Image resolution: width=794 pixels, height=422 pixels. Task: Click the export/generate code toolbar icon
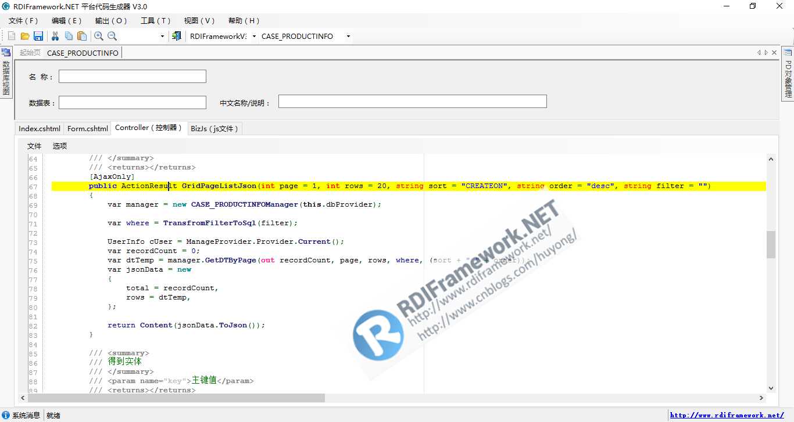pos(177,36)
